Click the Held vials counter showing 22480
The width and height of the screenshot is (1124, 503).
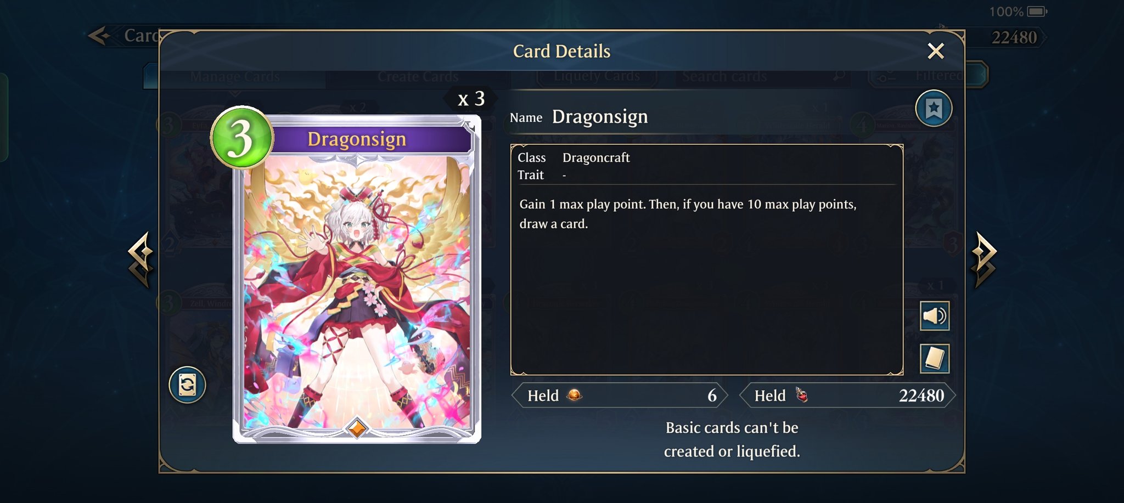[847, 395]
